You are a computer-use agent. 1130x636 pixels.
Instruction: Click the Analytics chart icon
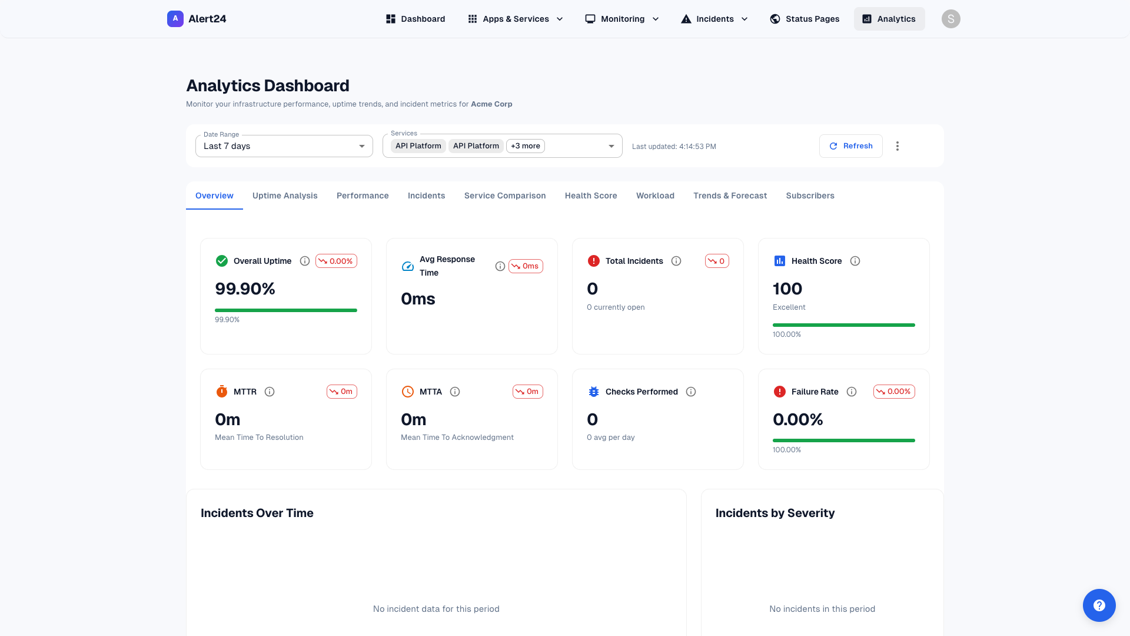tap(866, 18)
